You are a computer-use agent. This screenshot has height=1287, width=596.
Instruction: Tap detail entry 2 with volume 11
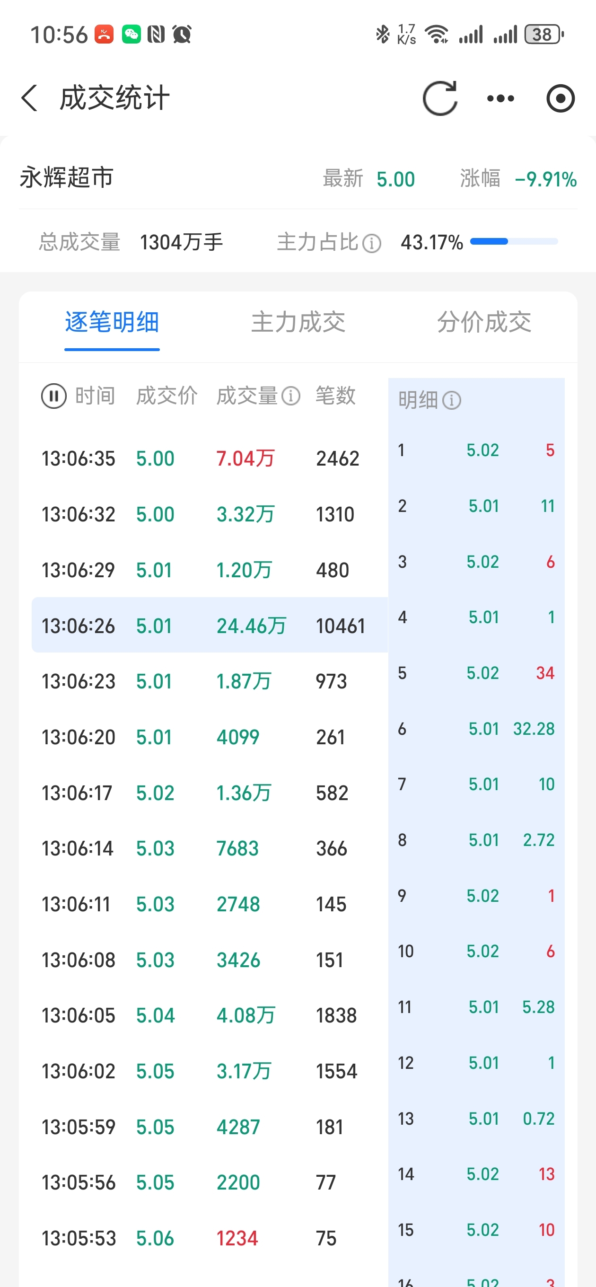click(x=477, y=506)
